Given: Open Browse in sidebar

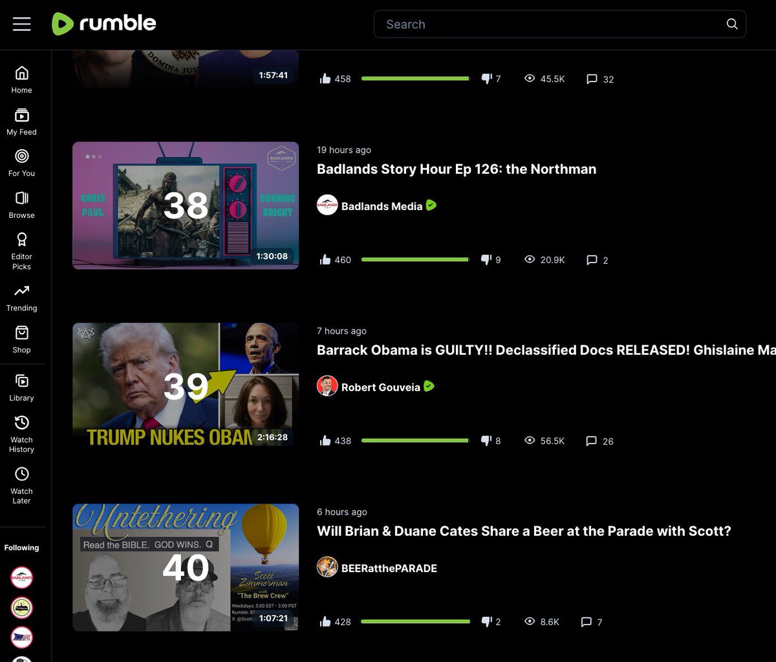Looking at the screenshot, I should 21,205.
